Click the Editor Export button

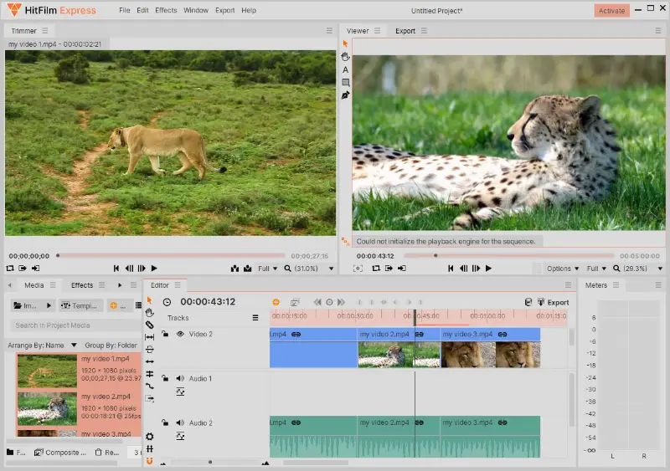click(553, 302)
